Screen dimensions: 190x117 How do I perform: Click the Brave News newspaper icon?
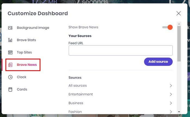(x=10, y=65)
